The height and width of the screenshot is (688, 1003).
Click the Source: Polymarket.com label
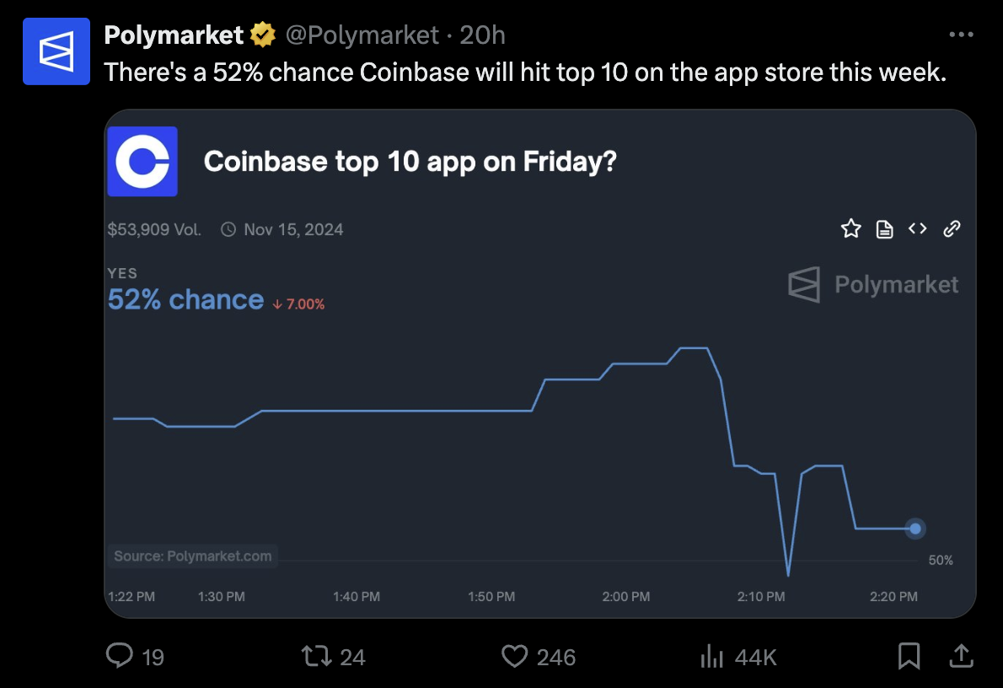192,556
